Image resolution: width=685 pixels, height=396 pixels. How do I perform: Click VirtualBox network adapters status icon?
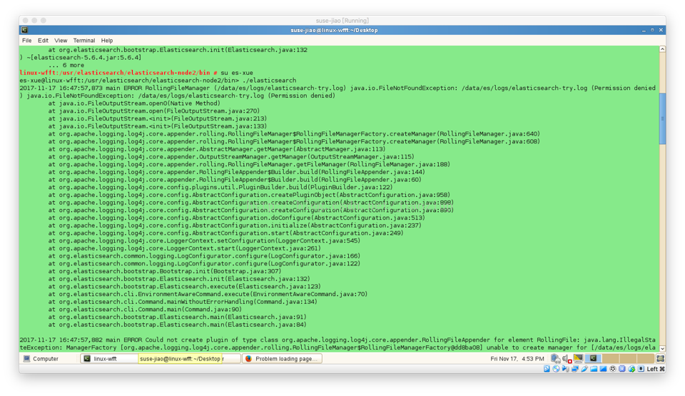pyautogui.click(x=575, y=369)
